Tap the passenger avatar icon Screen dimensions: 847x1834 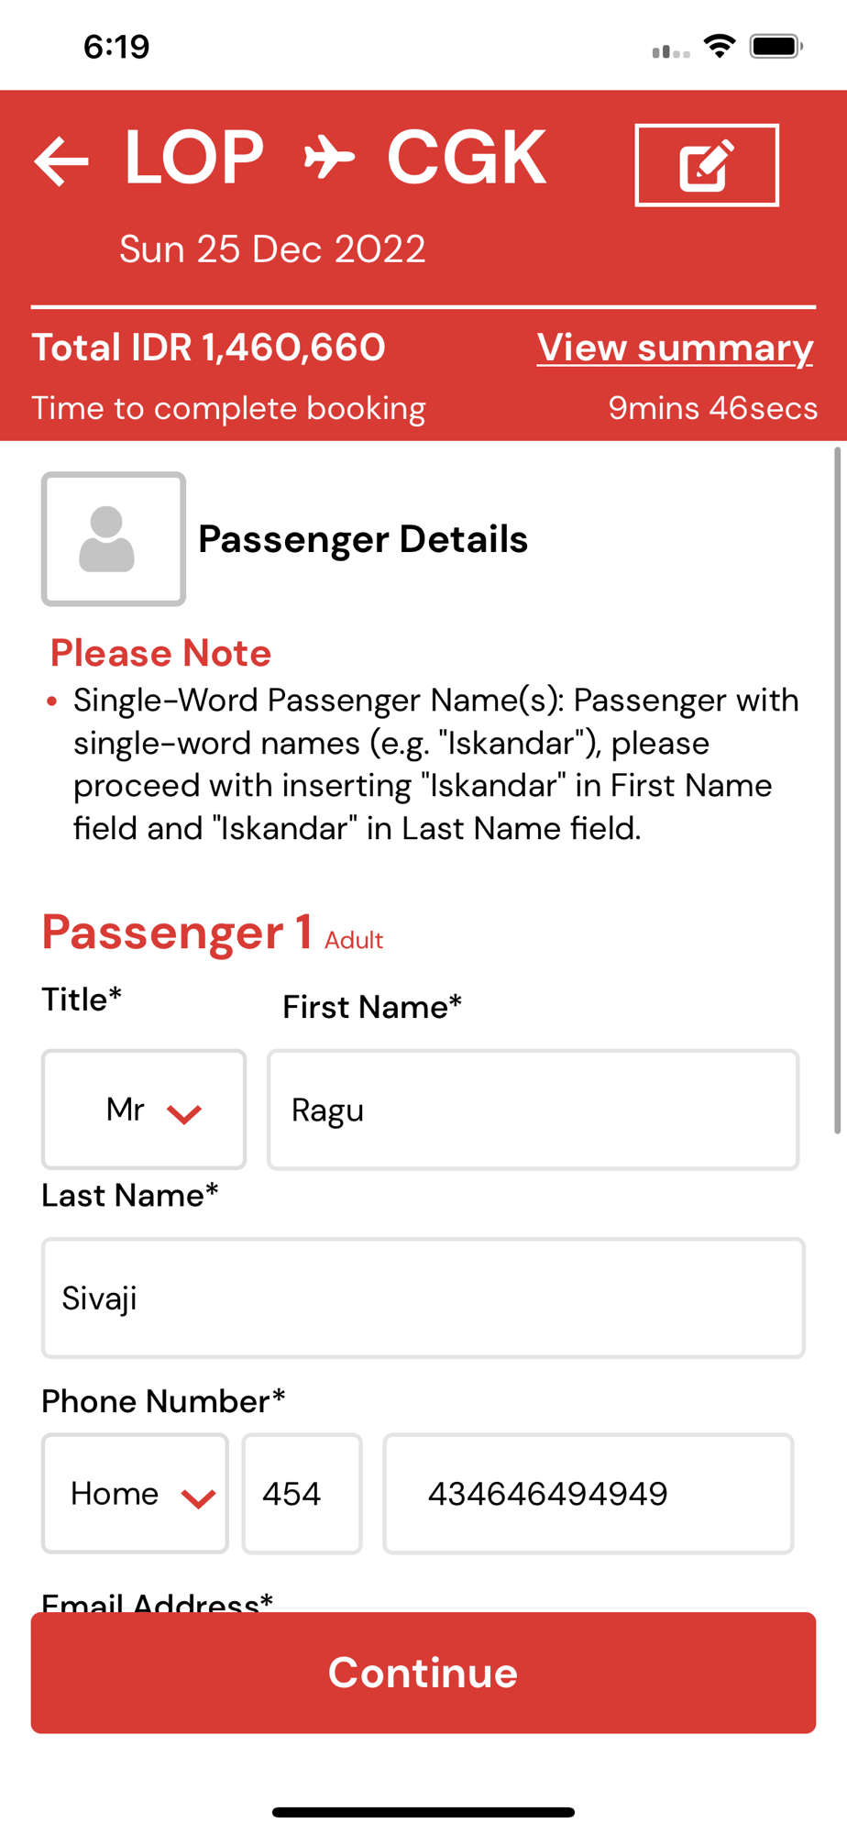click(x=113, y=539)
